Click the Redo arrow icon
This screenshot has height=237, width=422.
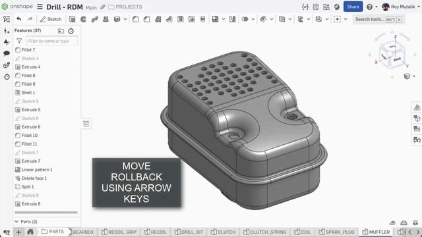[x=30, y=19]
